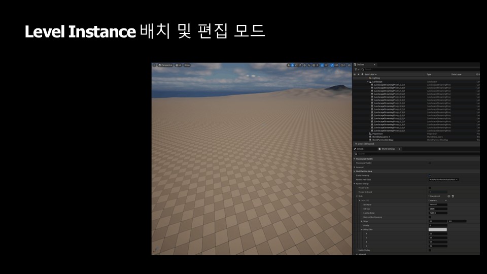Collapse the World Partition Setup section
This screenshot has width=487, height=274.
pyautogui.click(x=355, y=171)
